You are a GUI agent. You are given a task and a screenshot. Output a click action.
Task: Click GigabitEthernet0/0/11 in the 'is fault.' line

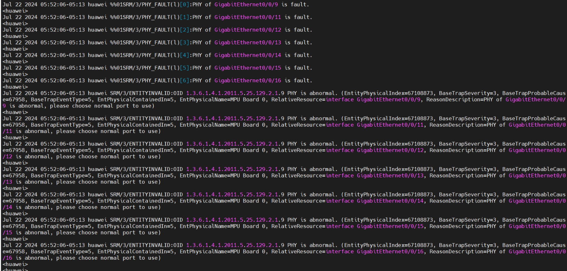248,17
